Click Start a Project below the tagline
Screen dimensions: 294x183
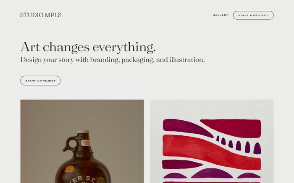(40, 81)
